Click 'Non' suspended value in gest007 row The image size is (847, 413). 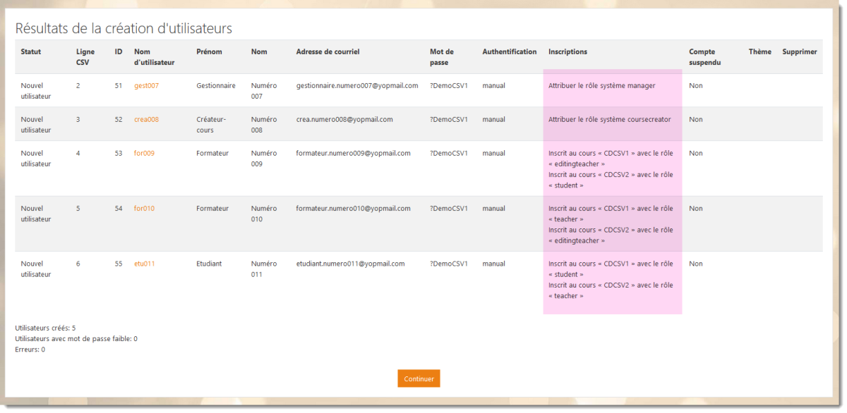(x=696, y=86)
